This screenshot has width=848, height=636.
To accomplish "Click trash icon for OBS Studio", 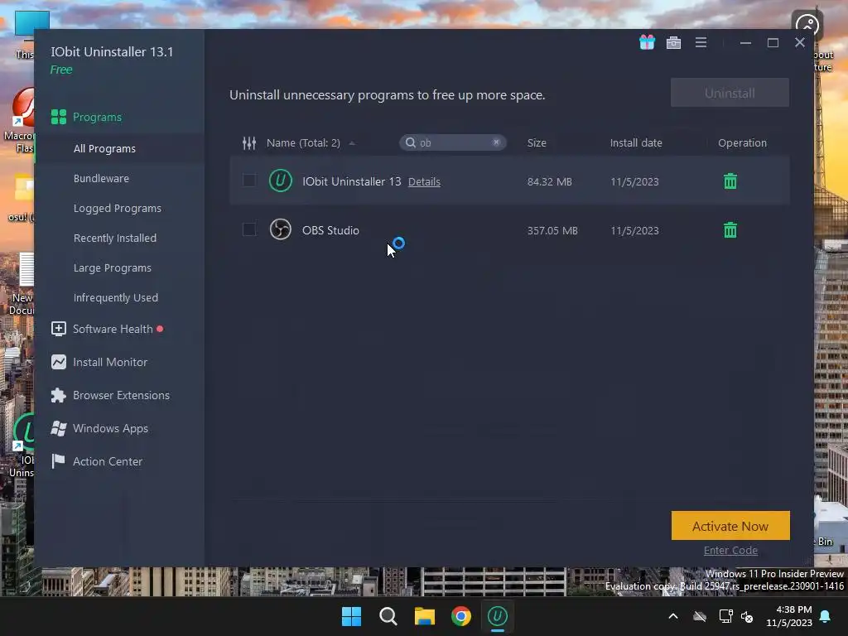I will tap(730, 230).
